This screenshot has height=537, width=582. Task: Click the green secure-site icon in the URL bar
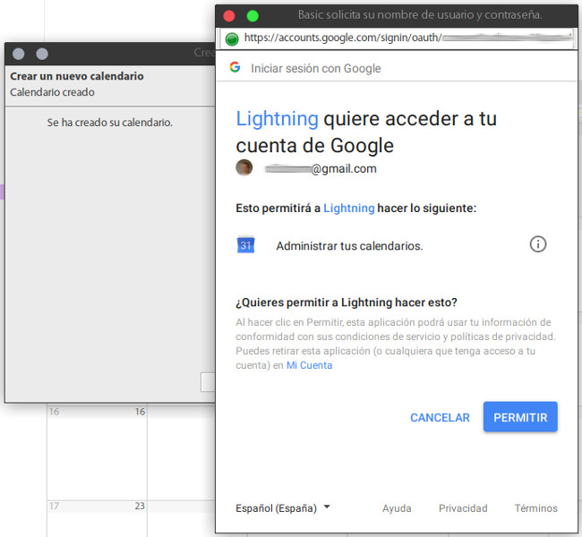[x=232, y=39]
